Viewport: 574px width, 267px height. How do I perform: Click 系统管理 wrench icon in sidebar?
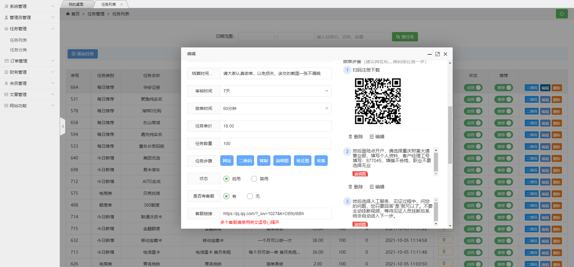[x=6, y=6]
